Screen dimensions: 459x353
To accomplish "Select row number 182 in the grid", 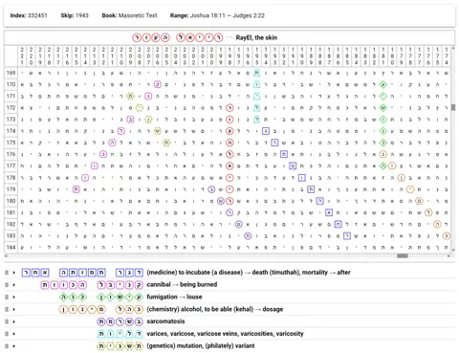I will tap(11, 224).
